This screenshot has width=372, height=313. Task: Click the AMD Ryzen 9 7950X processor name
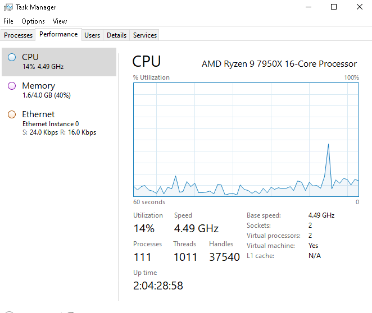279,64
